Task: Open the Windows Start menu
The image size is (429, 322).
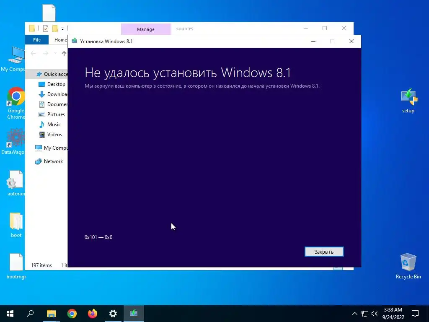Action: [10, 314]
